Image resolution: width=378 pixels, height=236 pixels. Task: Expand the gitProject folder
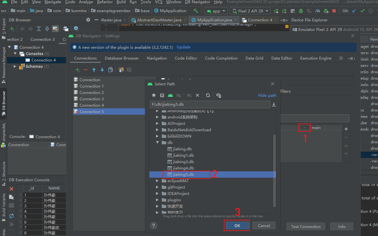tap(157, 187)
